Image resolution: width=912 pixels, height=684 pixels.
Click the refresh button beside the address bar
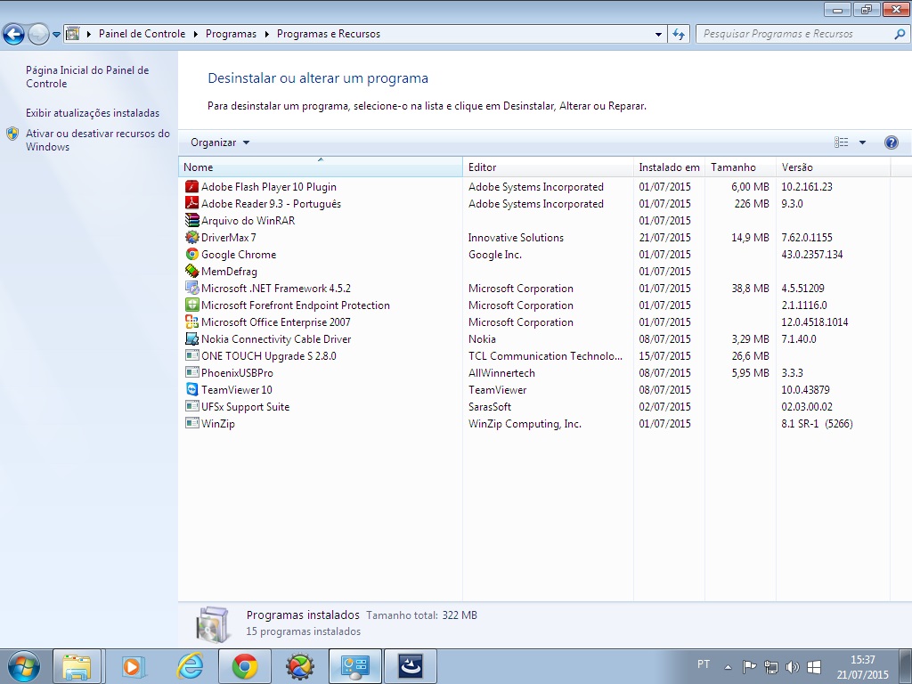pyautogui.click(x=679, y=34)
